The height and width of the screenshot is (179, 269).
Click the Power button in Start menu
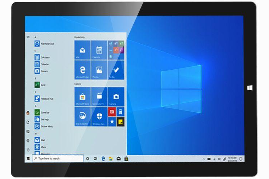click(28, 150)
